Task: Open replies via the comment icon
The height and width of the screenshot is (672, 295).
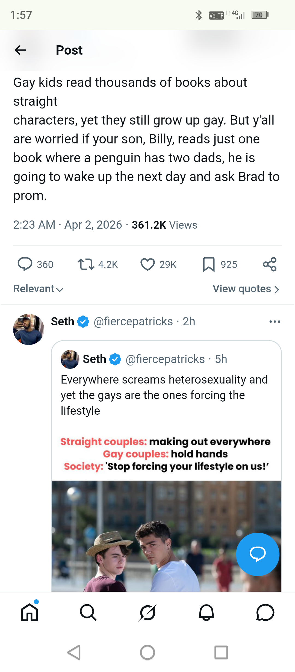Action: click(25, 264)
